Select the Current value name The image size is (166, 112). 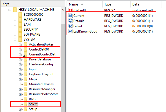pos(79,16)
